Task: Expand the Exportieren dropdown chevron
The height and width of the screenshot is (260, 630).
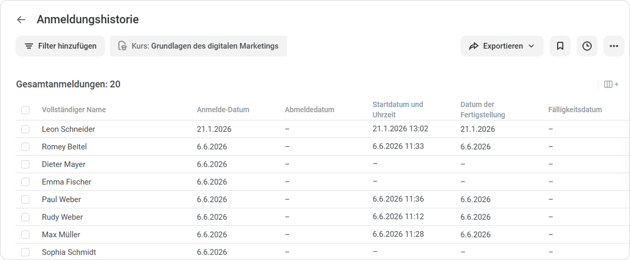Action: pyautogui.click(x=531, y=46)
